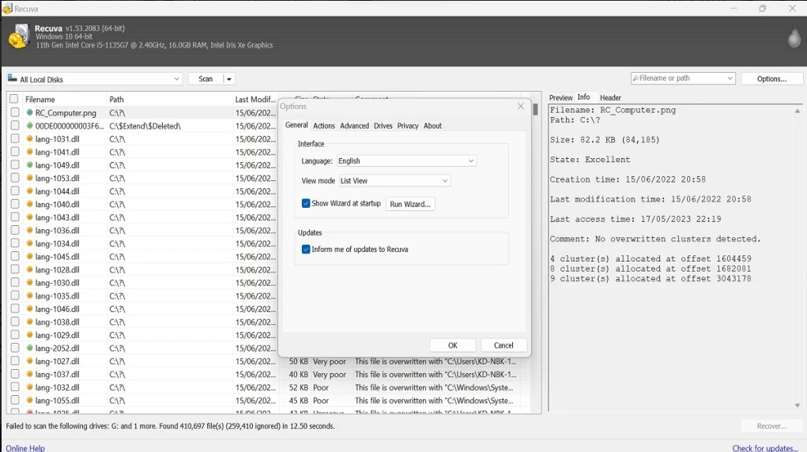This screenshot has width=807, height=452.
Task: Open the Language dropdown set to English
Action: [406, 160]
